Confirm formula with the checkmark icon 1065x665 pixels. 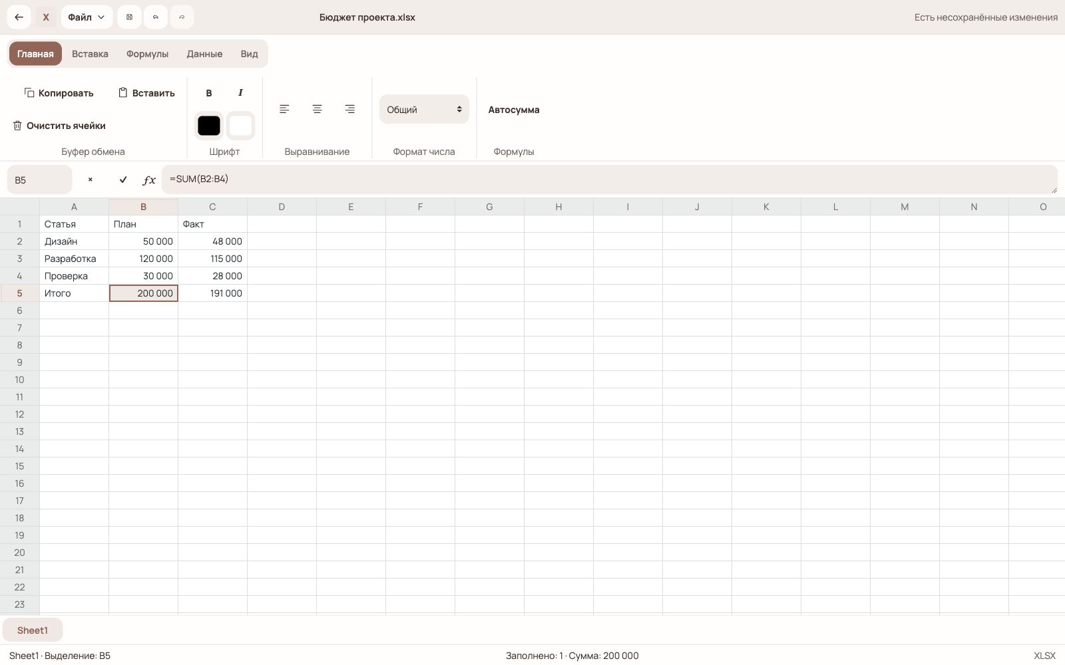[123, 180]
